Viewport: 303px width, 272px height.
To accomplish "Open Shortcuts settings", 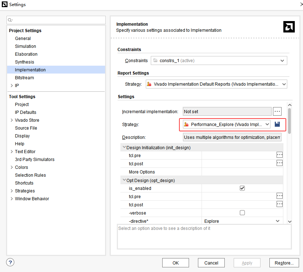I will pos(24,183).
